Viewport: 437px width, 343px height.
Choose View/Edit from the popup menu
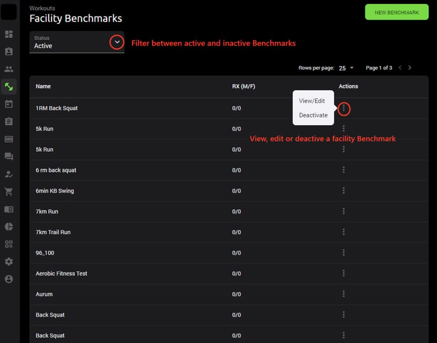click(x=312, y=101)
